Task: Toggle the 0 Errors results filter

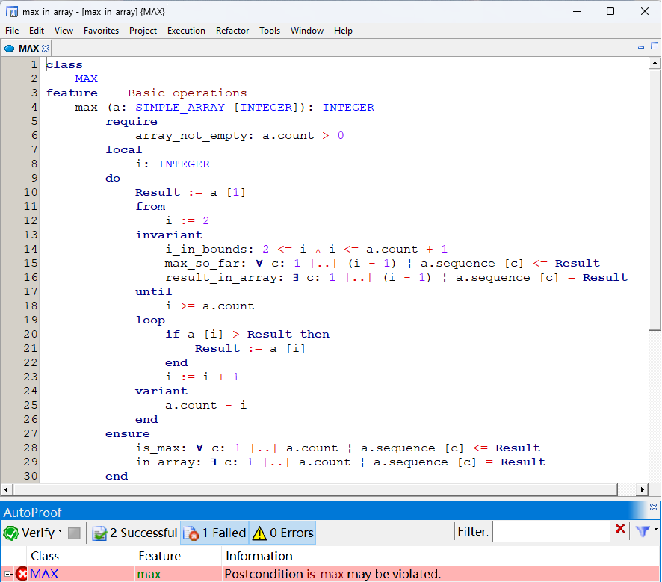Action: tap(282, 533)
